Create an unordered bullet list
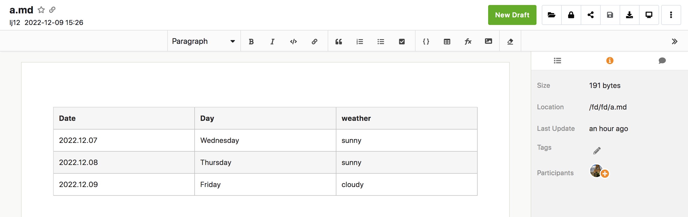Viewport: 688px width, 217px height. pos(381,42)
